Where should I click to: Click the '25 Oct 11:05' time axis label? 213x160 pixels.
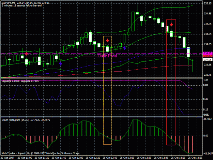tap(25, 158)
